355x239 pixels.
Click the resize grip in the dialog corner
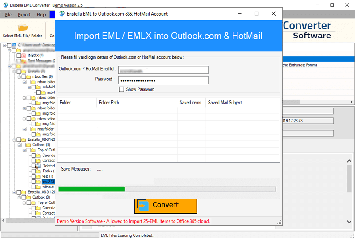pos(280,223)
